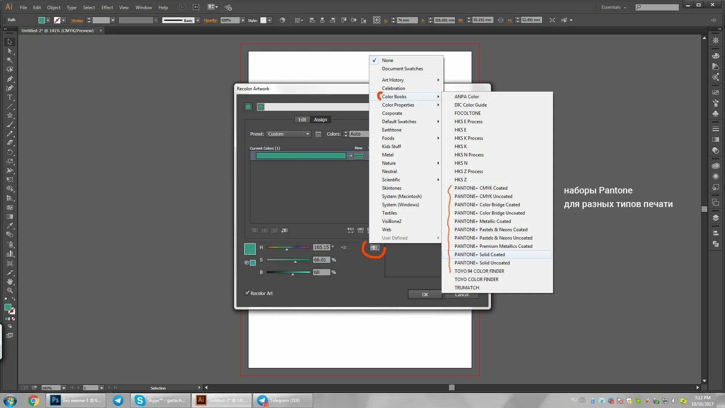
Task: Choose PANTONE+ Solid Coated color book
Action: click(480, 255)
